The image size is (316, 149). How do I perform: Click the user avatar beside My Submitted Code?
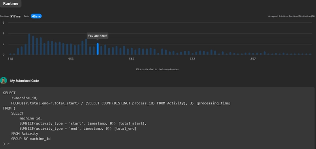coord(4,81)
